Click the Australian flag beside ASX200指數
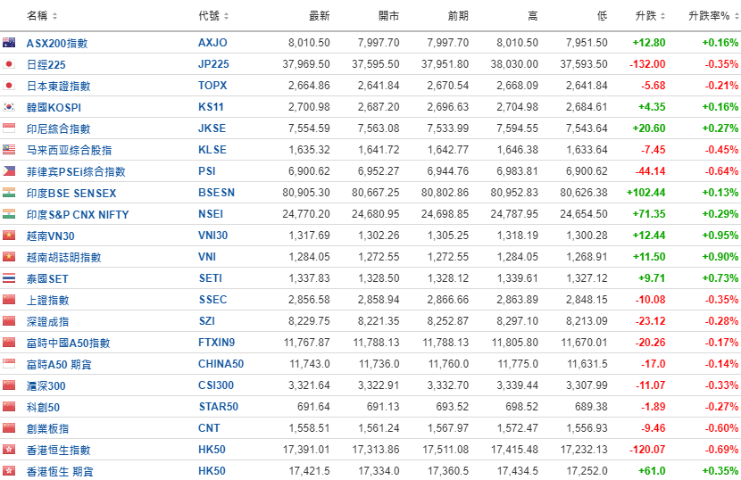The image size is (741, 480). point(9,42)
